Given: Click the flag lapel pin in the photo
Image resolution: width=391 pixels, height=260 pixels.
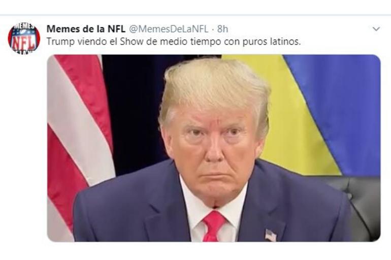Looking at the screenshot, I should click(271, 235).
